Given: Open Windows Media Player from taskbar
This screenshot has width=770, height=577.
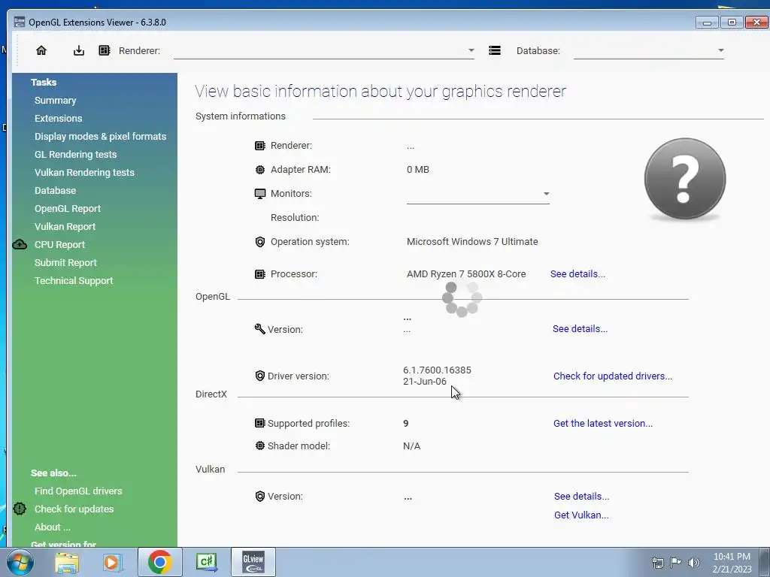Looking at the screenshot, I should [x=113, y=562].
